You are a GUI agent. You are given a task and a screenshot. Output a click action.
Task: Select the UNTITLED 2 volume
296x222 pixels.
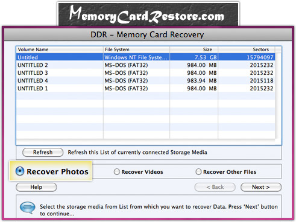coord(146,65)
